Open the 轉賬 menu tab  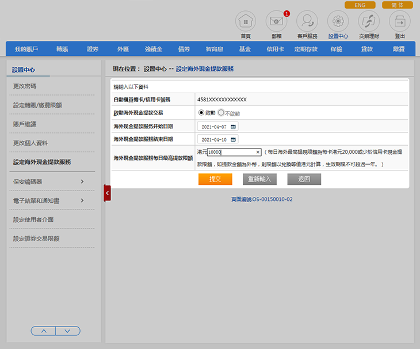coord(62,50)
